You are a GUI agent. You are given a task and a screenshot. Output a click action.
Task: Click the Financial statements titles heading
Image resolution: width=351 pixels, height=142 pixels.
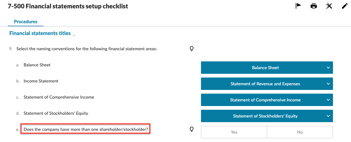point(40,33)
